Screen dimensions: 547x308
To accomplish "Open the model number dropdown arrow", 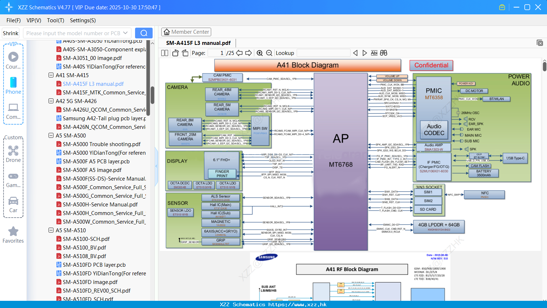I will tap(125, 33).
